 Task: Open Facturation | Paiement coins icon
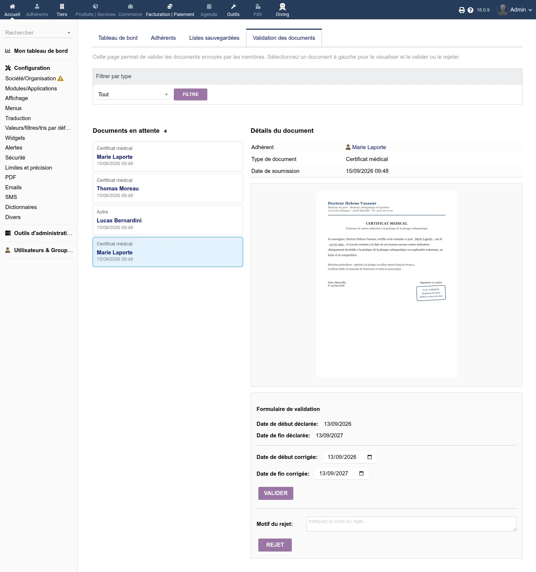[170, 6]
